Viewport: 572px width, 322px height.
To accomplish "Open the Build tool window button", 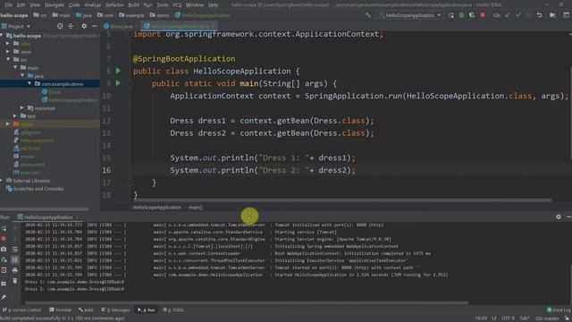I will (x=86, y=310).
